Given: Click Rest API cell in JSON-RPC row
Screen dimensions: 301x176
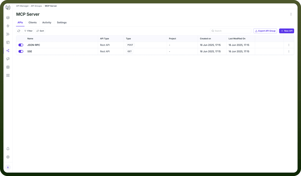Looking at the screenshot, I should (x=105, y=45).
